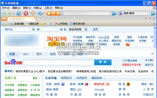Open 爱车俱乐部 in the favorites bar
This screenshot has width=157, height=98.
pos(77,24)
